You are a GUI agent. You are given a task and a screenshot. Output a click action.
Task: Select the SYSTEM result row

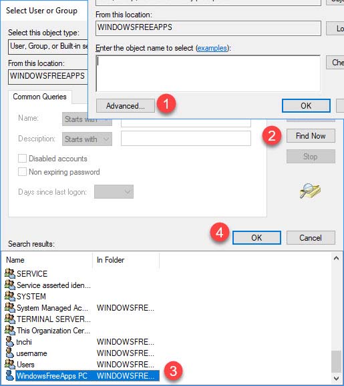(81, 297)
